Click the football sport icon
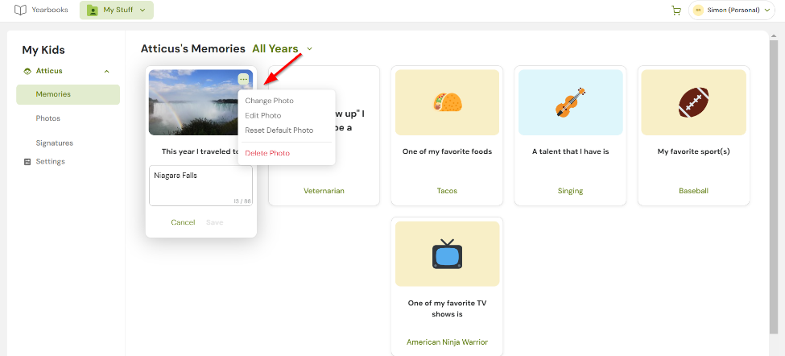Image resolution: width=785 pixels, height=356 pixels. 693,102
